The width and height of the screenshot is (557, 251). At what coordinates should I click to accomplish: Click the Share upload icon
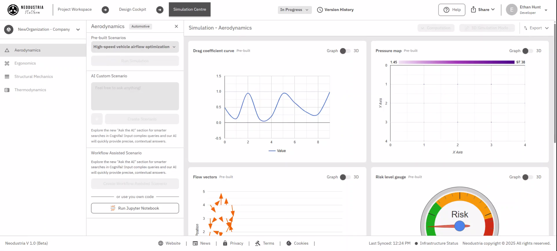(473, 10)
